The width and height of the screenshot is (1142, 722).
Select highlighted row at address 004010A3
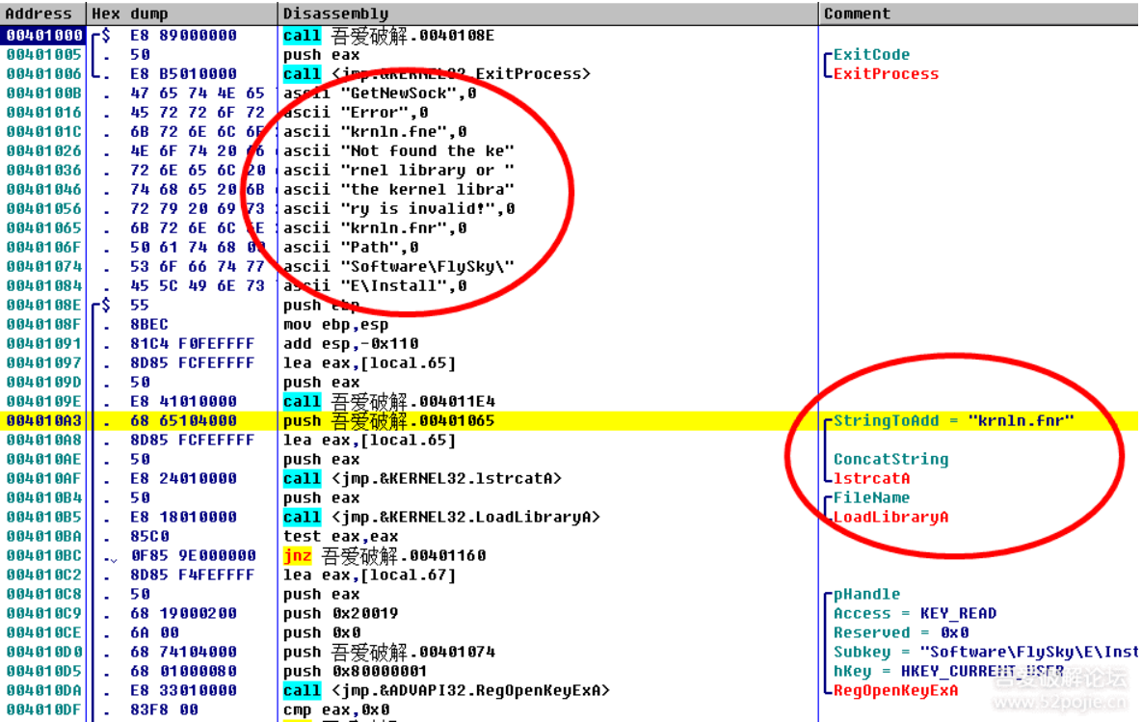pyautogui.click(x=570, y=420)
